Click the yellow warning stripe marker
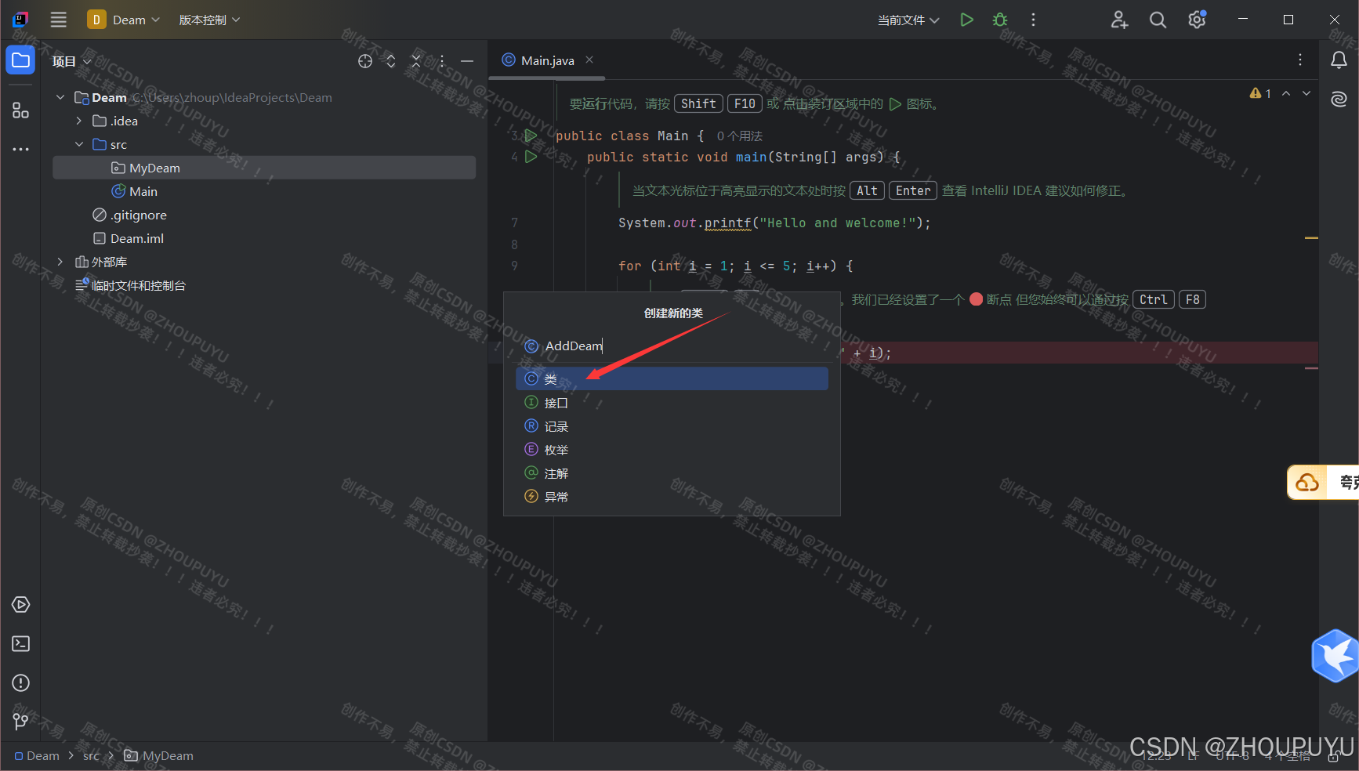1359x771 pixels. 1311,237
